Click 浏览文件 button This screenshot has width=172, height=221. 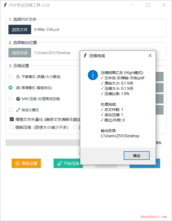(x=20, y=30)
